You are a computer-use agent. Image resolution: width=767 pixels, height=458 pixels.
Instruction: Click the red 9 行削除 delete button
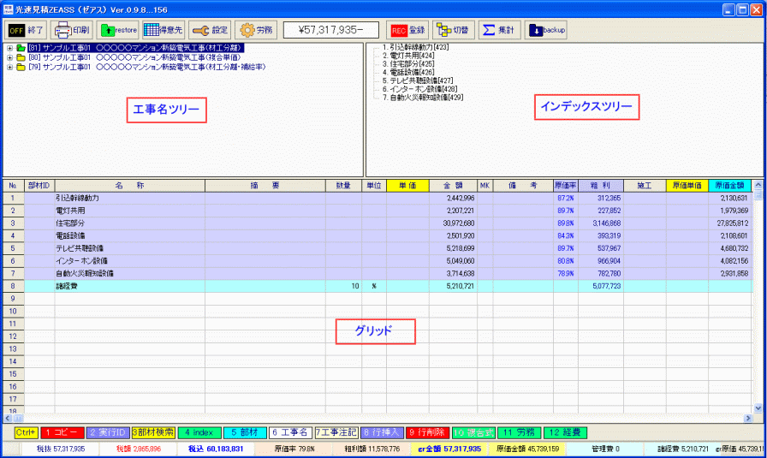pyautogui.click(x=427, y=432)
